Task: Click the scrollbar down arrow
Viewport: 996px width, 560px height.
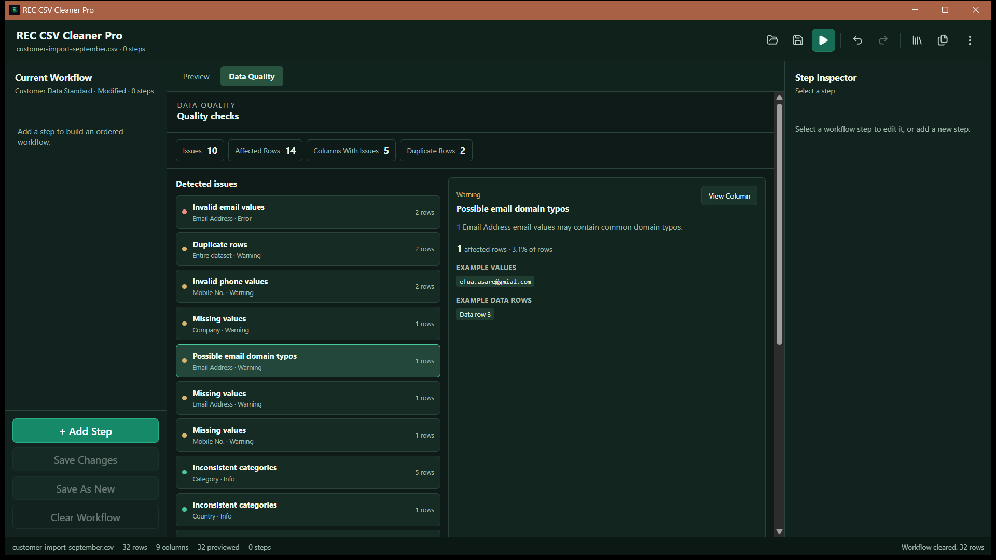Action: point(779,531)
